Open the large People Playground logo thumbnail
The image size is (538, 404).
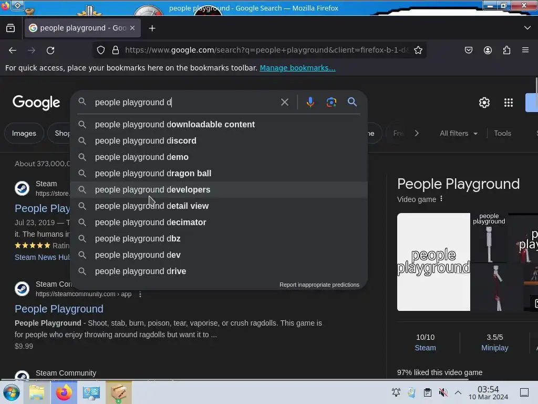[x=433, y=262]
